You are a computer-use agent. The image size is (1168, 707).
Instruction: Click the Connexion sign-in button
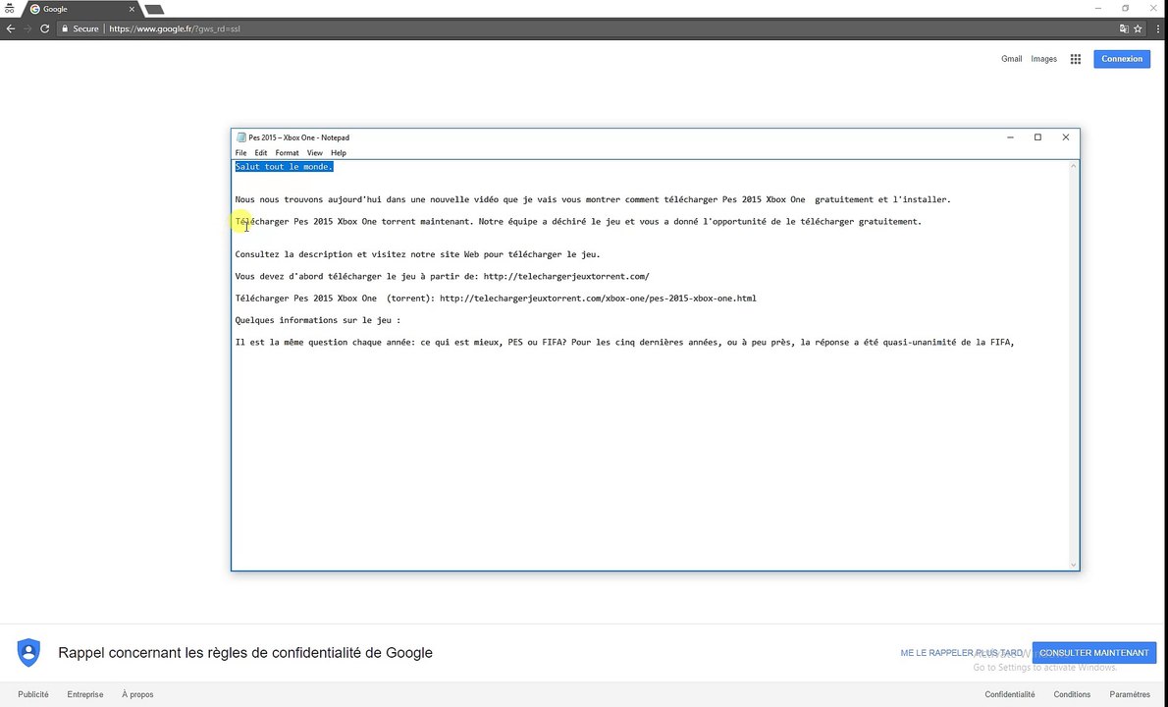[1121, 59]
